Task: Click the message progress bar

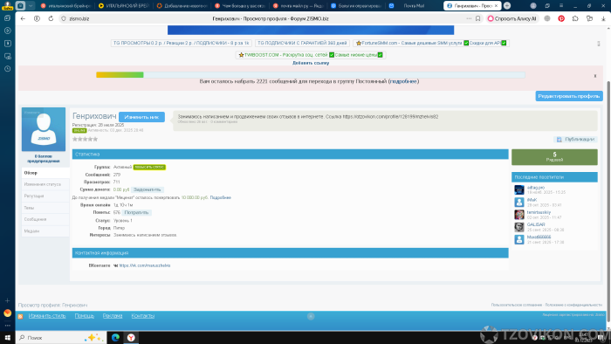Action: pyautogui.click(x=311, y=75)
